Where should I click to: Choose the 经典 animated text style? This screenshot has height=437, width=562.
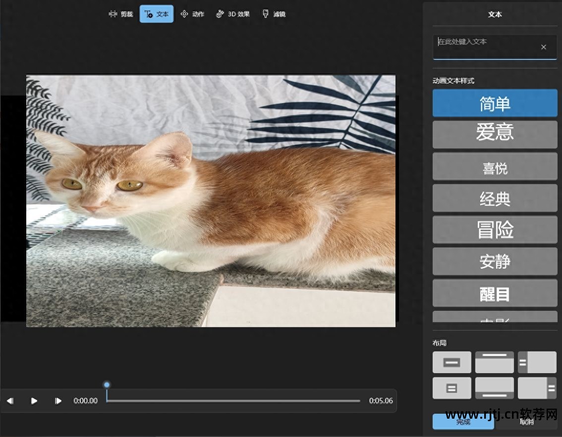tap(495, 198)
